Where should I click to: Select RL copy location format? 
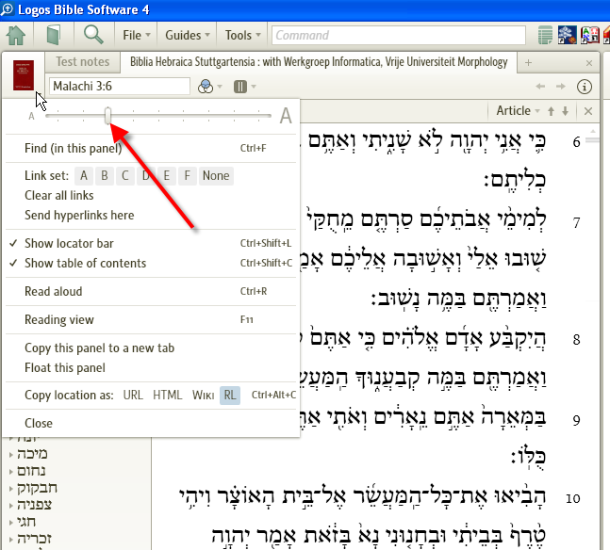point(230,396)
